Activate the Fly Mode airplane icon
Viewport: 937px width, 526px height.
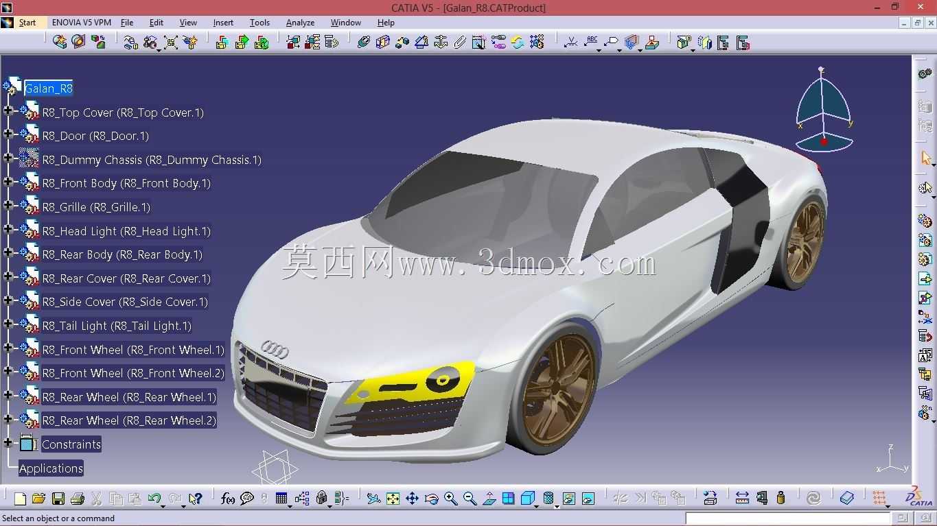click(373, 499)
